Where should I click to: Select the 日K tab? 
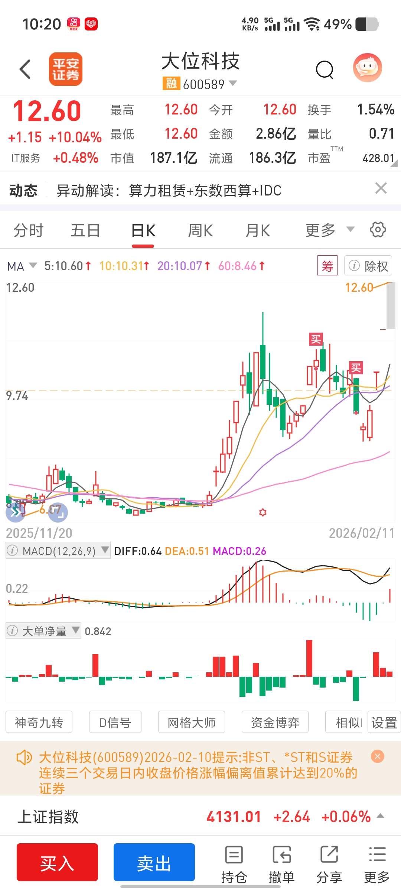click(143, 230)
